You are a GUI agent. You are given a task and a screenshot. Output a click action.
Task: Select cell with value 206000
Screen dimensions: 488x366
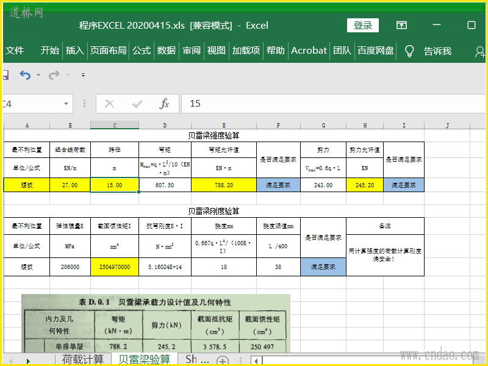70,267
